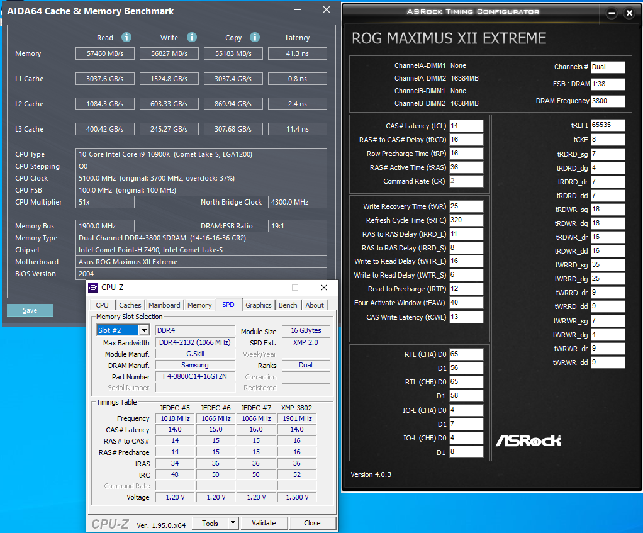Click the Channels # field showing Dual
This screenshot has width=643, height=533.
tap(608, 67)
